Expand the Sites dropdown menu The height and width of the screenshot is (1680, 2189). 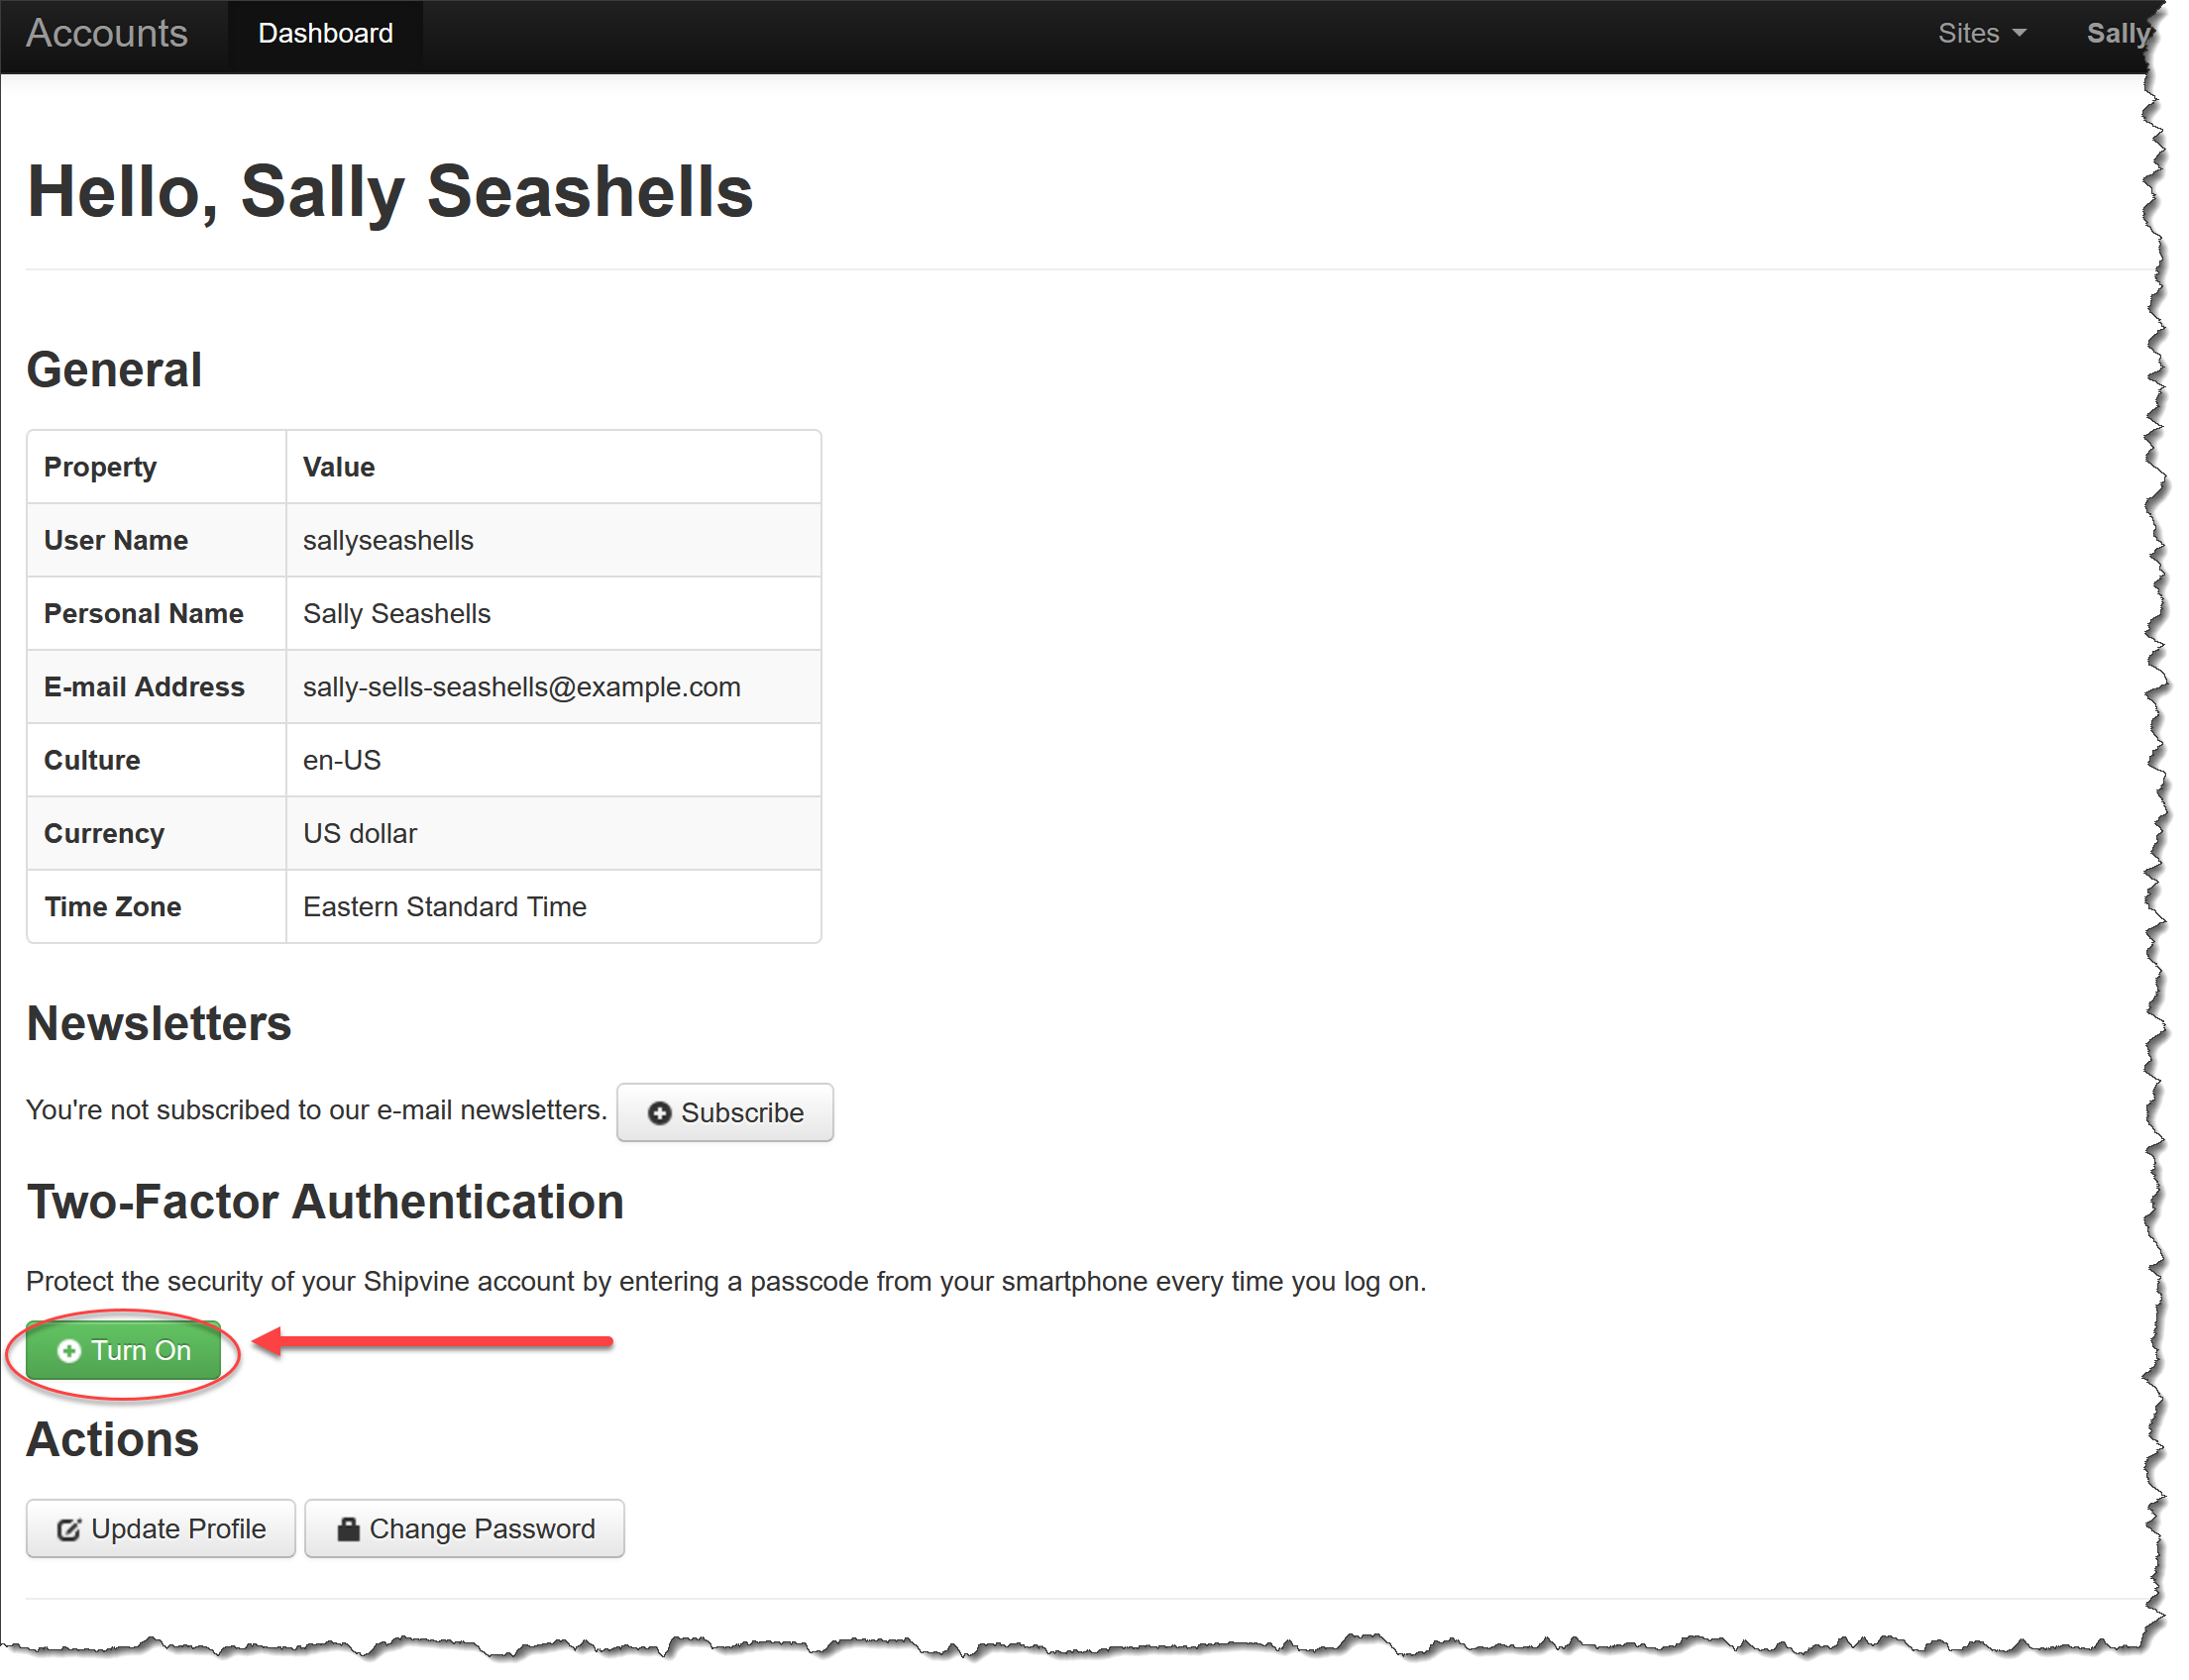tap(1980, 34)
